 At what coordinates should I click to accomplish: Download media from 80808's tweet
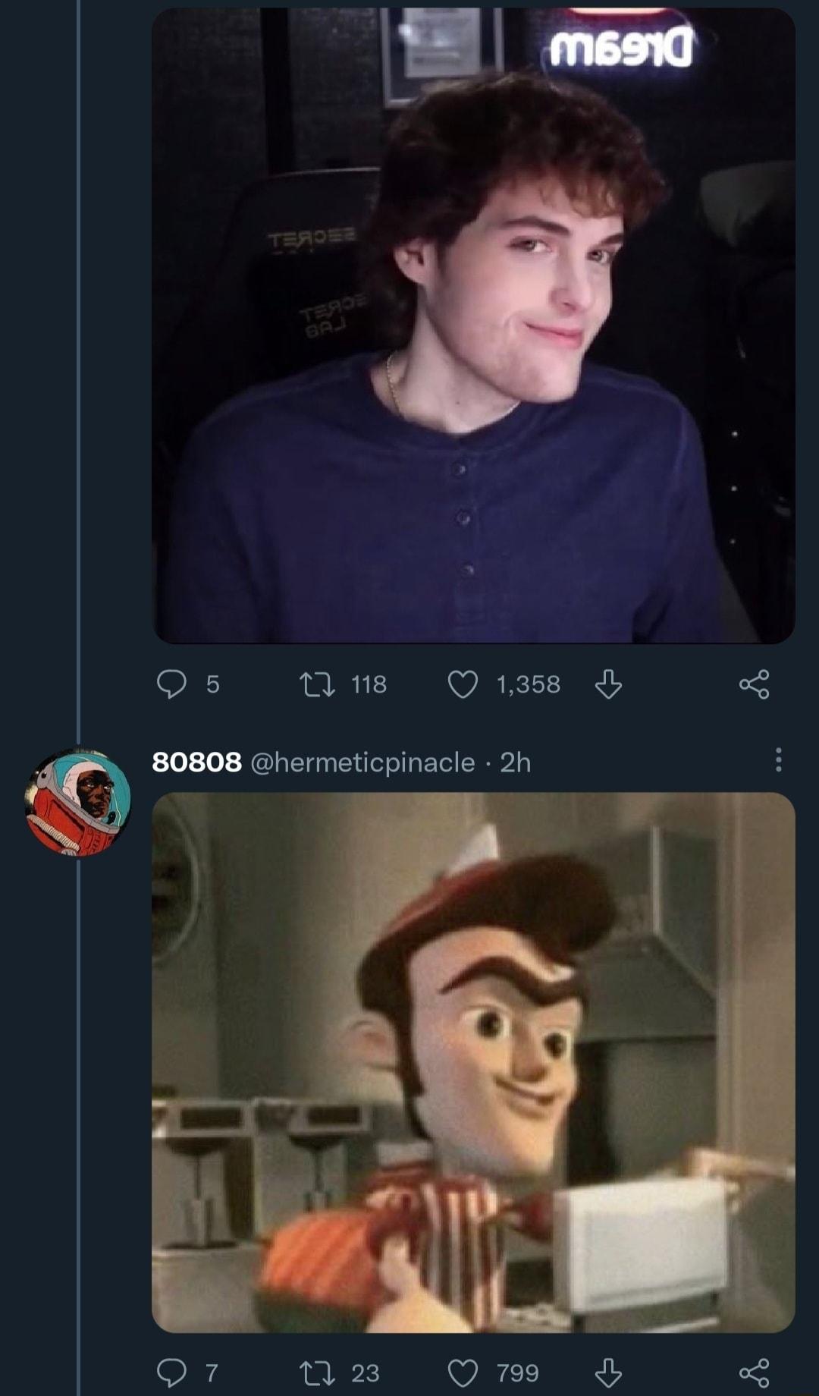[608, 1372]
